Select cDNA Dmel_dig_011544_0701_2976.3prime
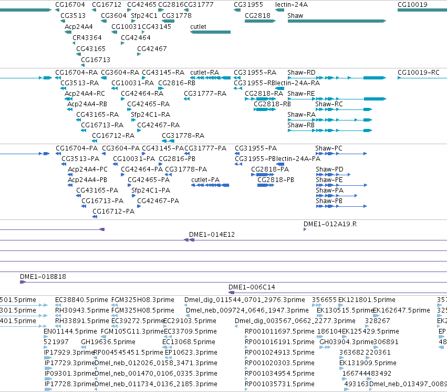This screenshot has width=447, height=392. coord(245,300)
